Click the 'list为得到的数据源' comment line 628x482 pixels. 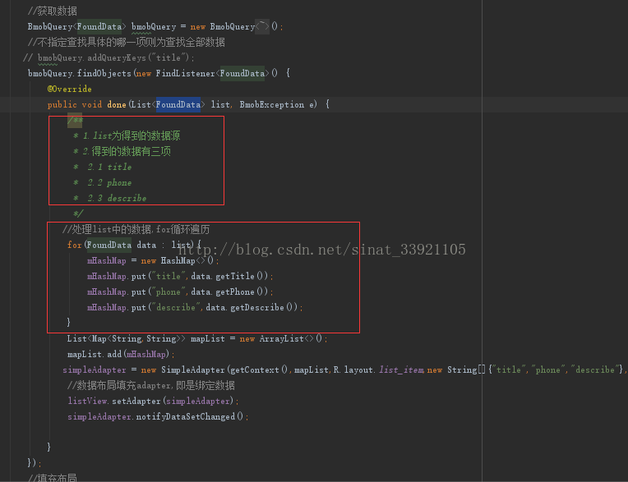point(127,136)
